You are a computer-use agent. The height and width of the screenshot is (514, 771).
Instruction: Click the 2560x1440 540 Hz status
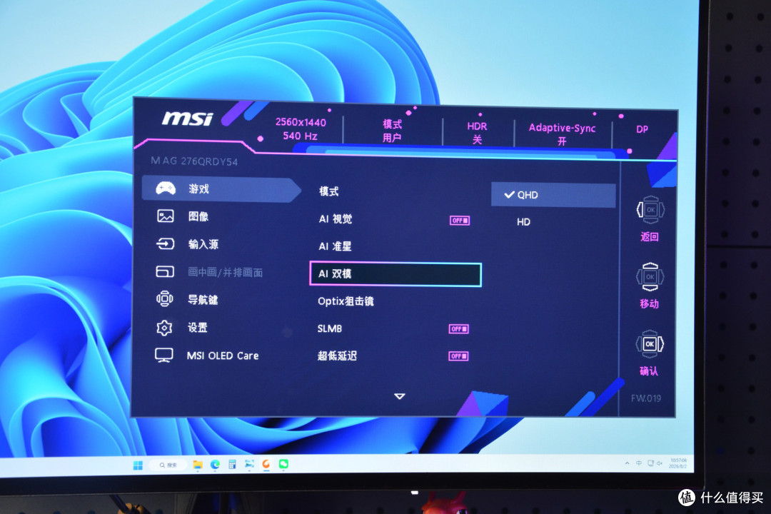point(301,129)
